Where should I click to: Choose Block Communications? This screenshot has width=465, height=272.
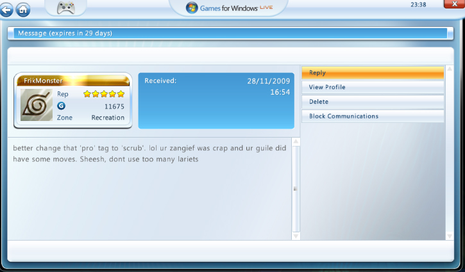[373, 116]
